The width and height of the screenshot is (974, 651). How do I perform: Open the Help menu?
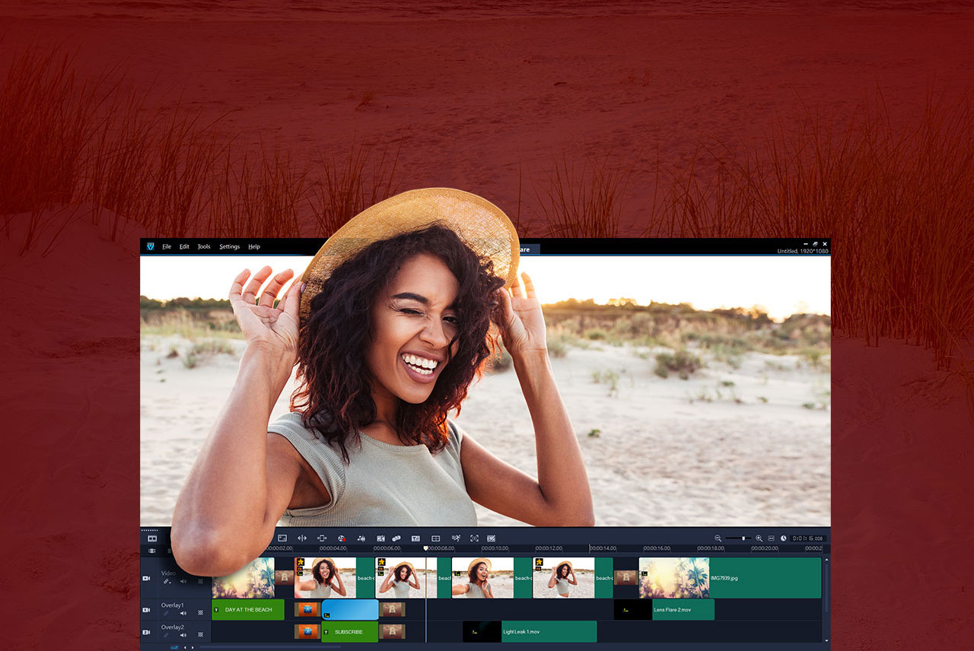254,246
